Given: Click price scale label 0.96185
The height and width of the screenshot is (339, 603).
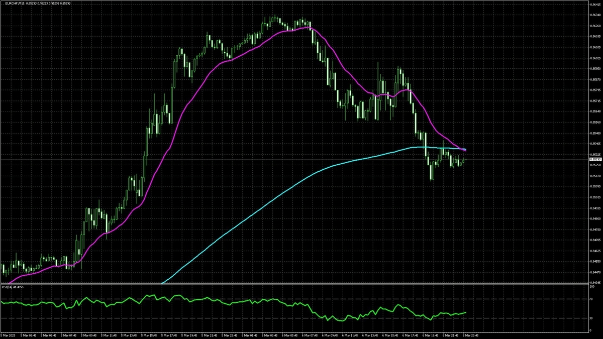Looking at the screenshot, I should (x=595, y=37).
